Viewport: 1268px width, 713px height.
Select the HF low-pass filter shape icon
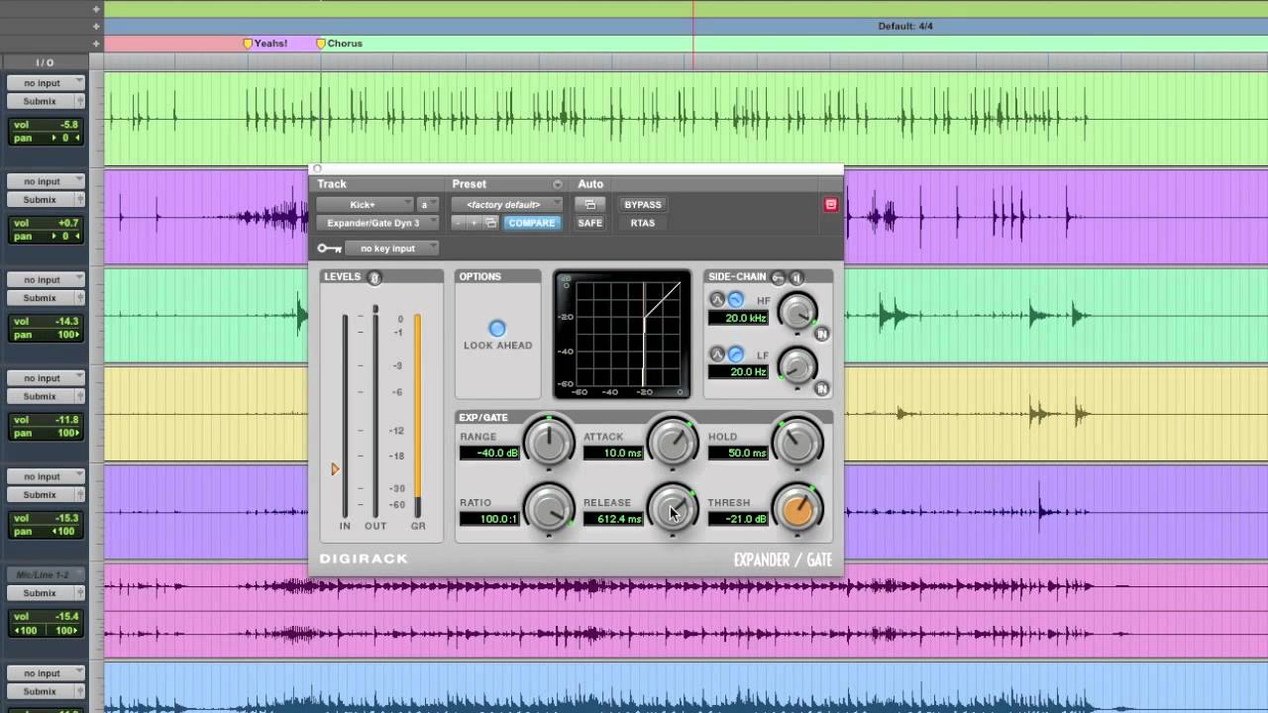tap(735, 299)
